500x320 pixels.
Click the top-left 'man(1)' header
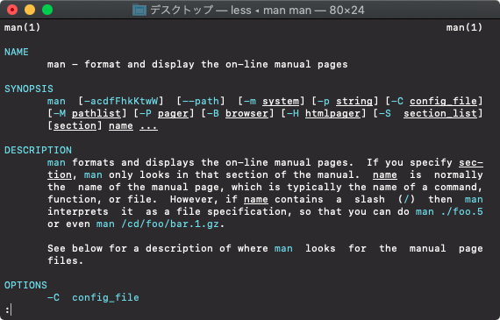[22, 28]
